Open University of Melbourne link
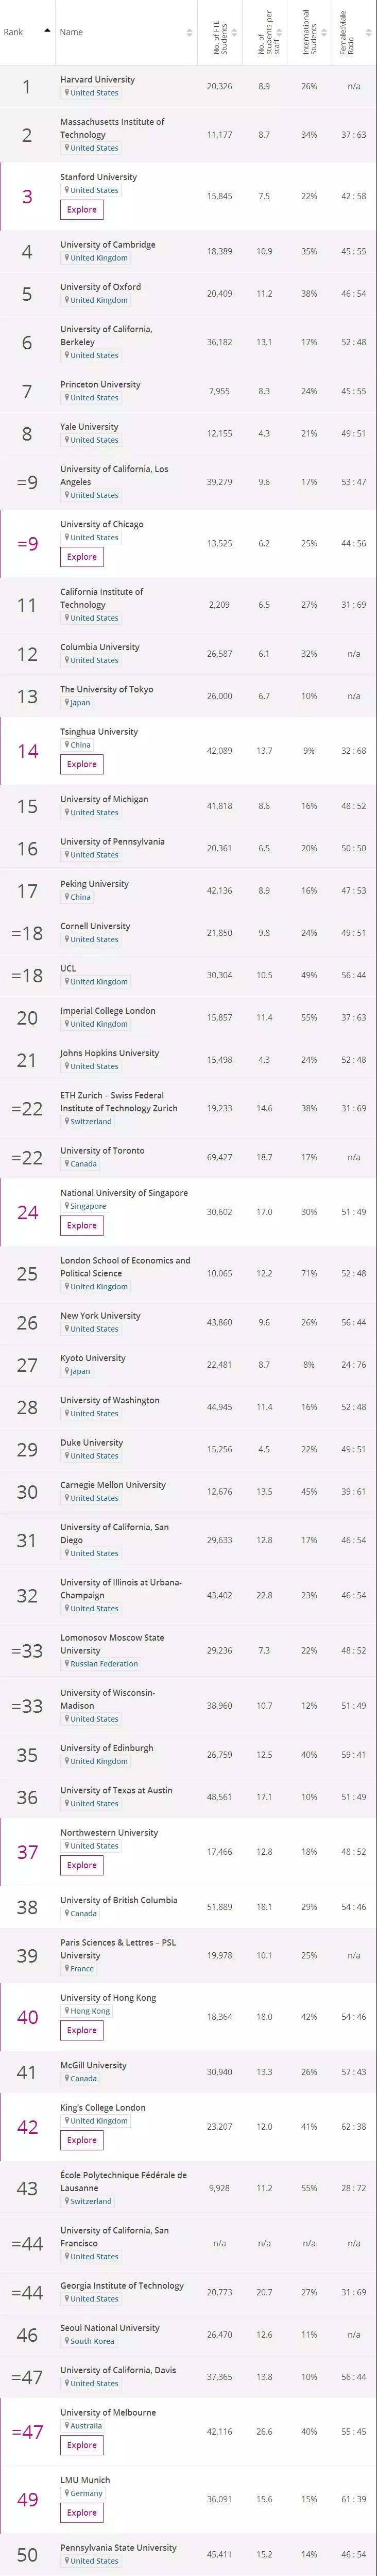The width and height of the screenshot is (377, 2576). (108, 2413)
